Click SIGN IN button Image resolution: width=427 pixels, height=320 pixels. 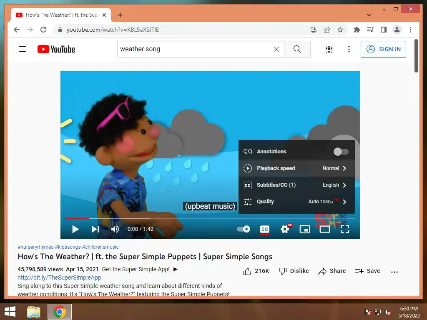[383, 49]
